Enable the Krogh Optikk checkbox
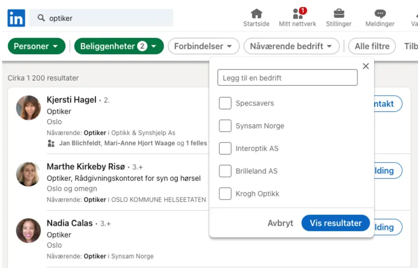This screenshot has height=268, width=418. click(225, 194)
